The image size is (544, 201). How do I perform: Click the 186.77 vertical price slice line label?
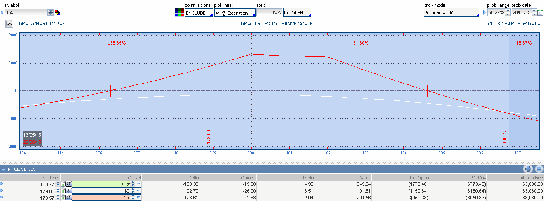point(505,137)
